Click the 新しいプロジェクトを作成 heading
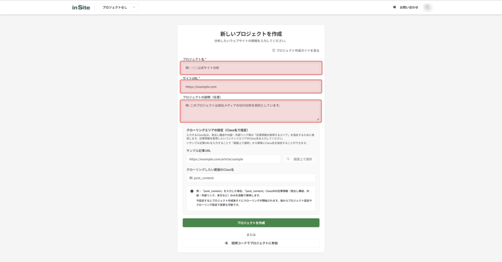The width and height of the screenshot is (502, 262). pyautogui.click(x=251, y=34)
